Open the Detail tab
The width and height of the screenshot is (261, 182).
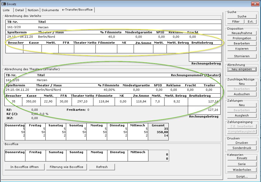tap(19, 10)
